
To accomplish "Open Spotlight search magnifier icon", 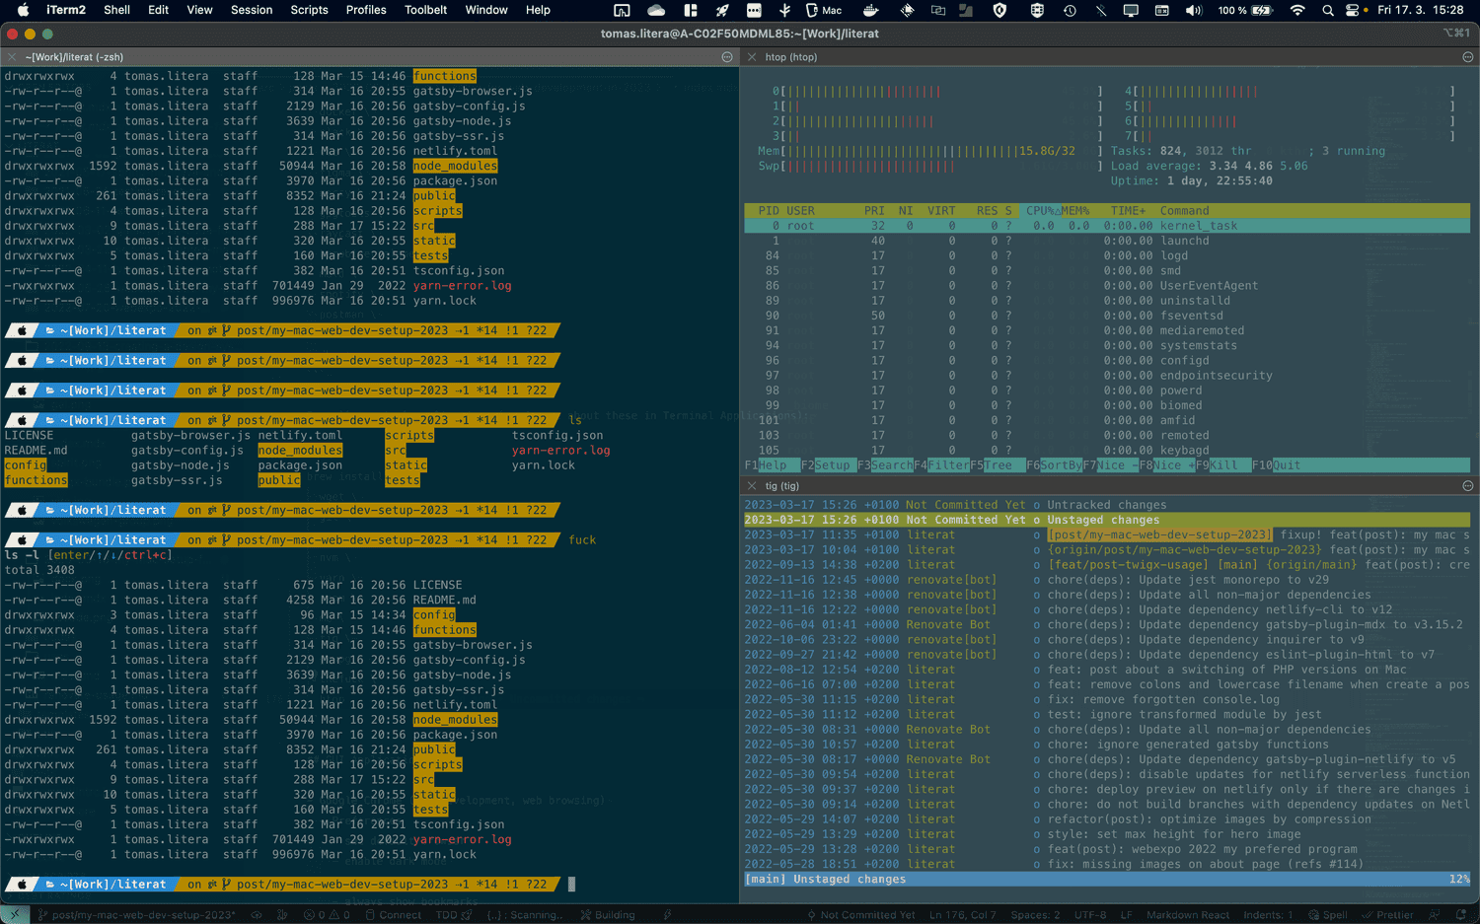I will click(1327, 10).
